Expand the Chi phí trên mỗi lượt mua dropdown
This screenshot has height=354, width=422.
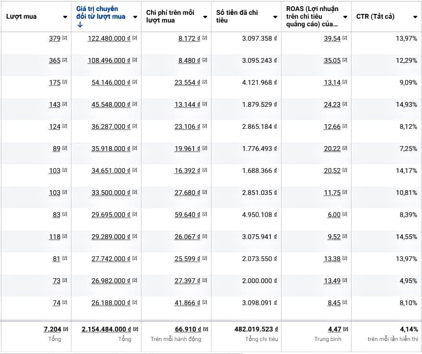(x=205, y=17)
